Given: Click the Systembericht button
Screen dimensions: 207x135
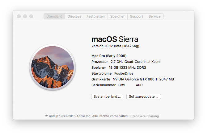Looking at the screenshot, I should (x=107, y=96).
